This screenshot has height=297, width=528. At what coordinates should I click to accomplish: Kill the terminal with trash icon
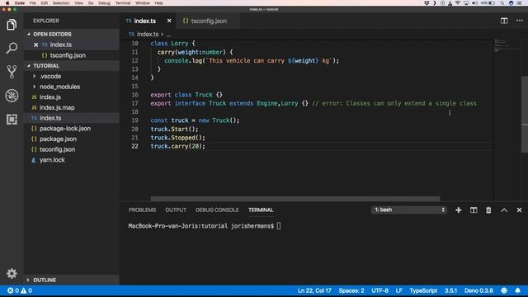click(x=488, y=210)
